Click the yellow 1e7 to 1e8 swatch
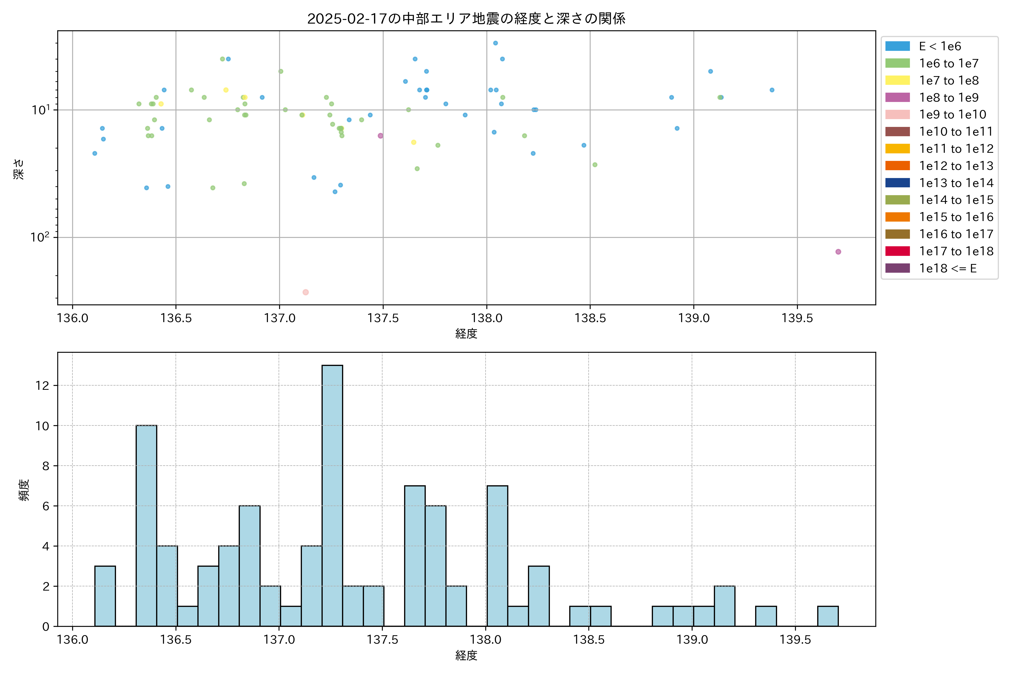Viewport: 1011px width, 674px height. click(897, 80)
